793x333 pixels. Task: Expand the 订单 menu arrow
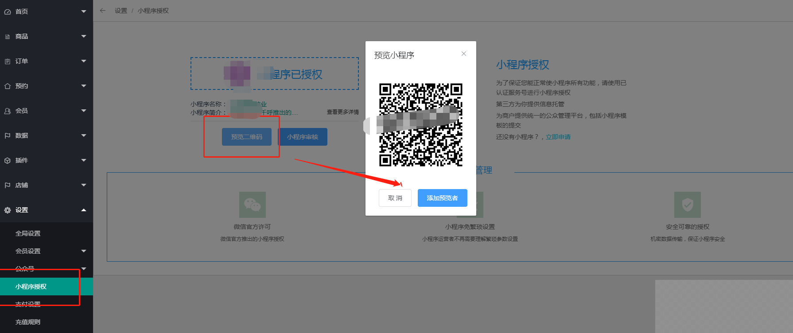coord(84,61)
